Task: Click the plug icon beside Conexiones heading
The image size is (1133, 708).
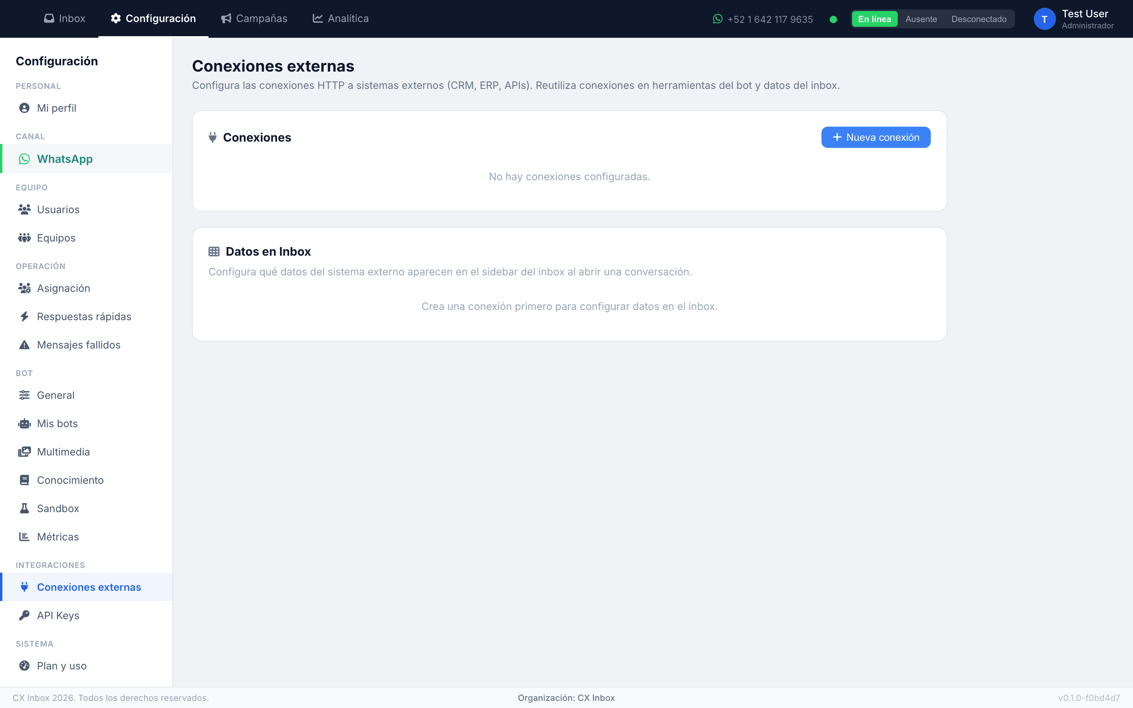Action: point(212,137)
